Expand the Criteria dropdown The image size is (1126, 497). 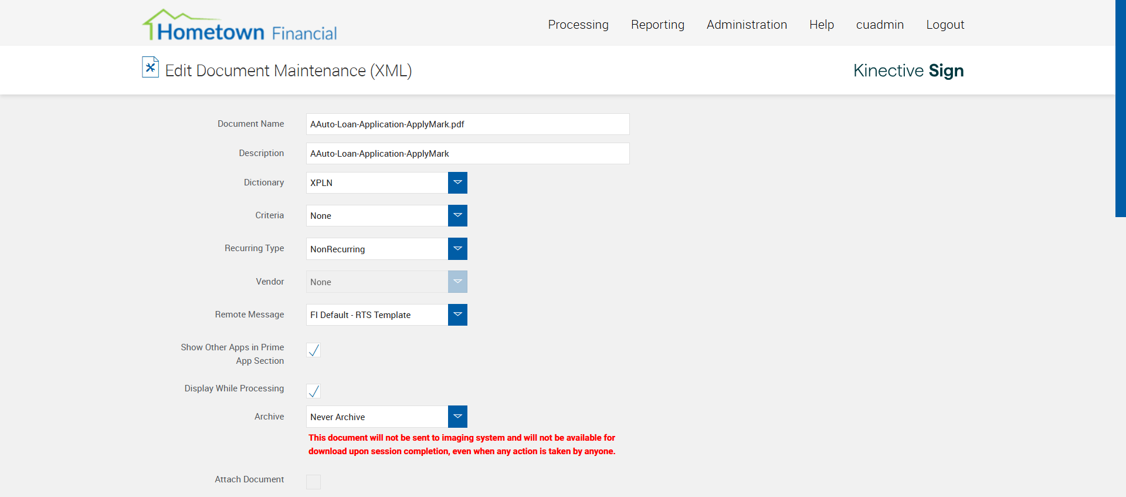(457, 216)
